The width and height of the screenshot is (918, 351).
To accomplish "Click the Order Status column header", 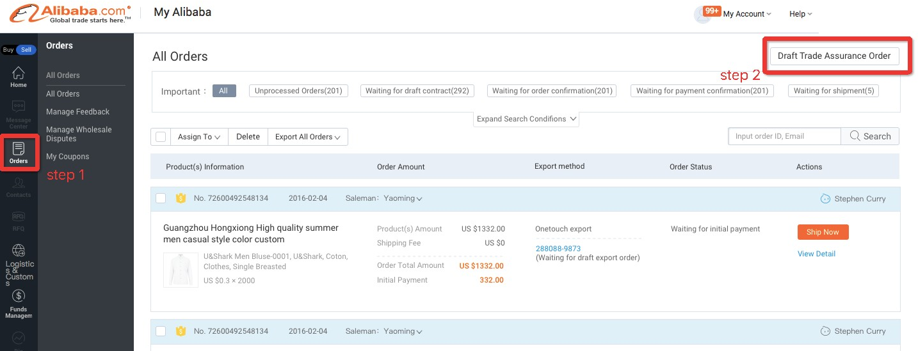I will 691,167.
